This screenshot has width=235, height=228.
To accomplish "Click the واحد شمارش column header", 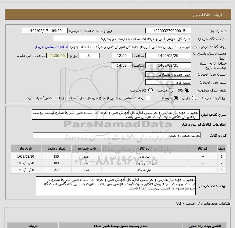I will pyautogui.click(x=86, y=148).
